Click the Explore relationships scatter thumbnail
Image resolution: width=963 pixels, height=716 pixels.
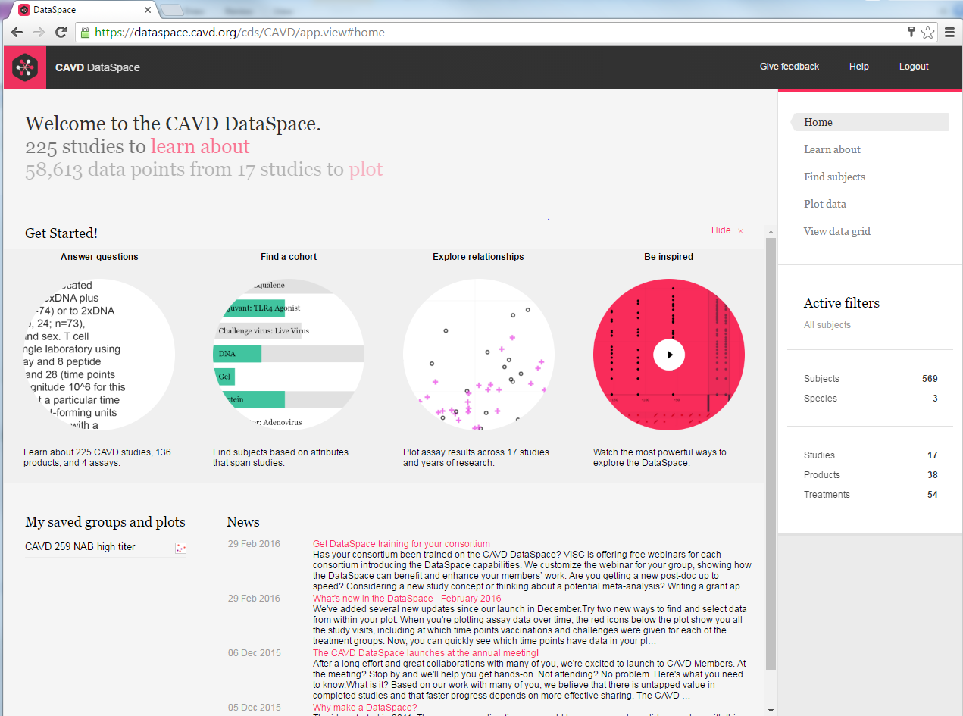pos(479,355)
